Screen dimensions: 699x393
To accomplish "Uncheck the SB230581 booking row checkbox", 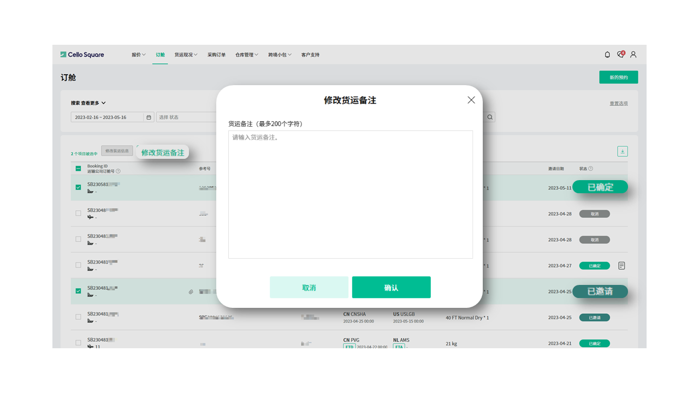I will pyautogui.click(x=78, y=187).
